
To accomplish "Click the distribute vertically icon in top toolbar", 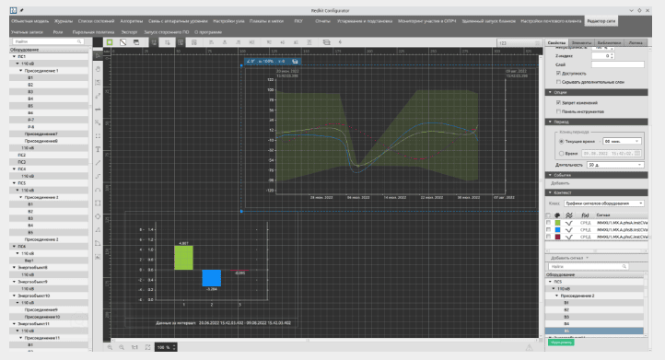I will 309,42.
